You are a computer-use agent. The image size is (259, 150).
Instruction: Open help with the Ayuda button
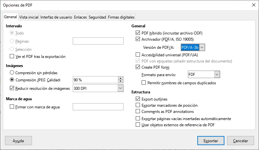18,141
